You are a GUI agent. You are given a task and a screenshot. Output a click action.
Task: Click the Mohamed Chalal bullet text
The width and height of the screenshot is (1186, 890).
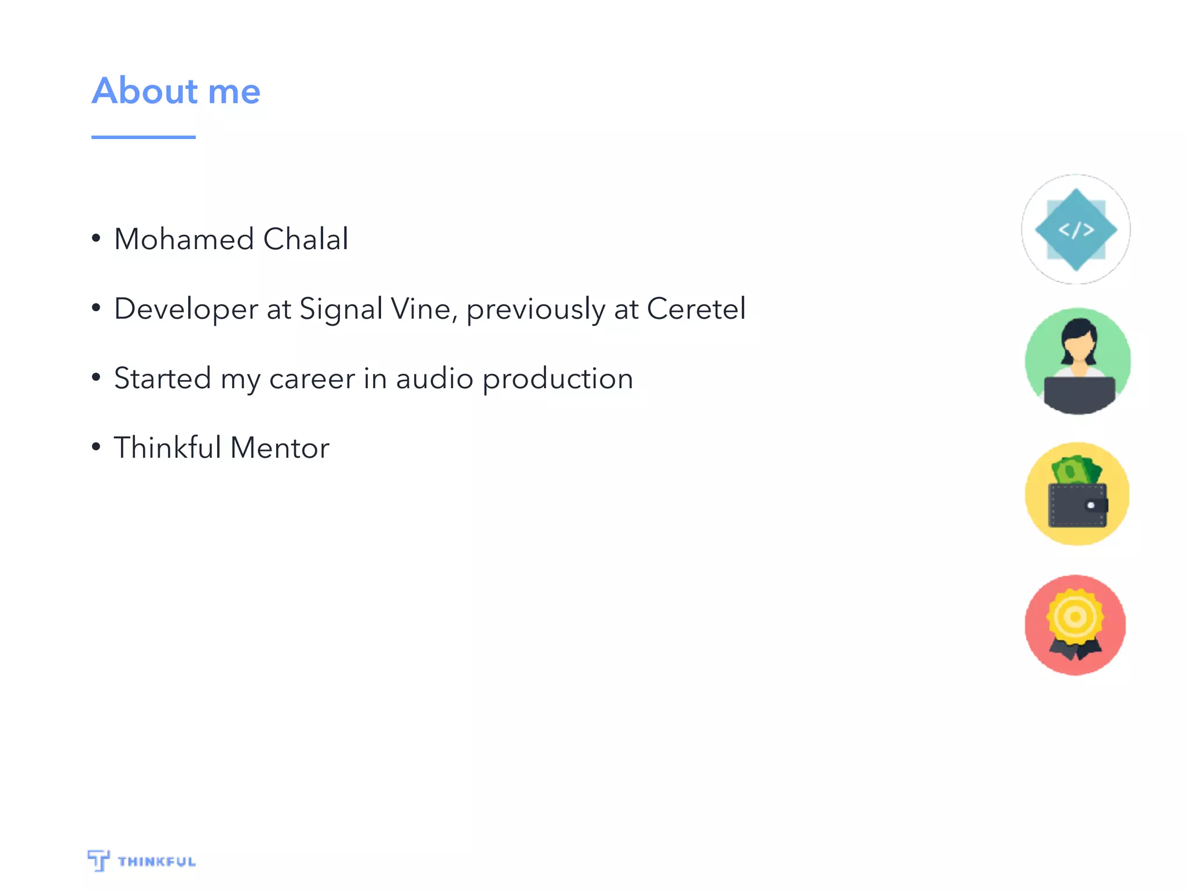coord(231,239)
